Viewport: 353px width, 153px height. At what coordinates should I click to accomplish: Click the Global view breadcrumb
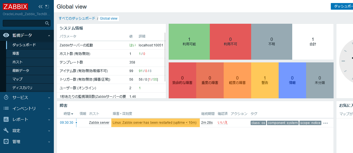109,19
